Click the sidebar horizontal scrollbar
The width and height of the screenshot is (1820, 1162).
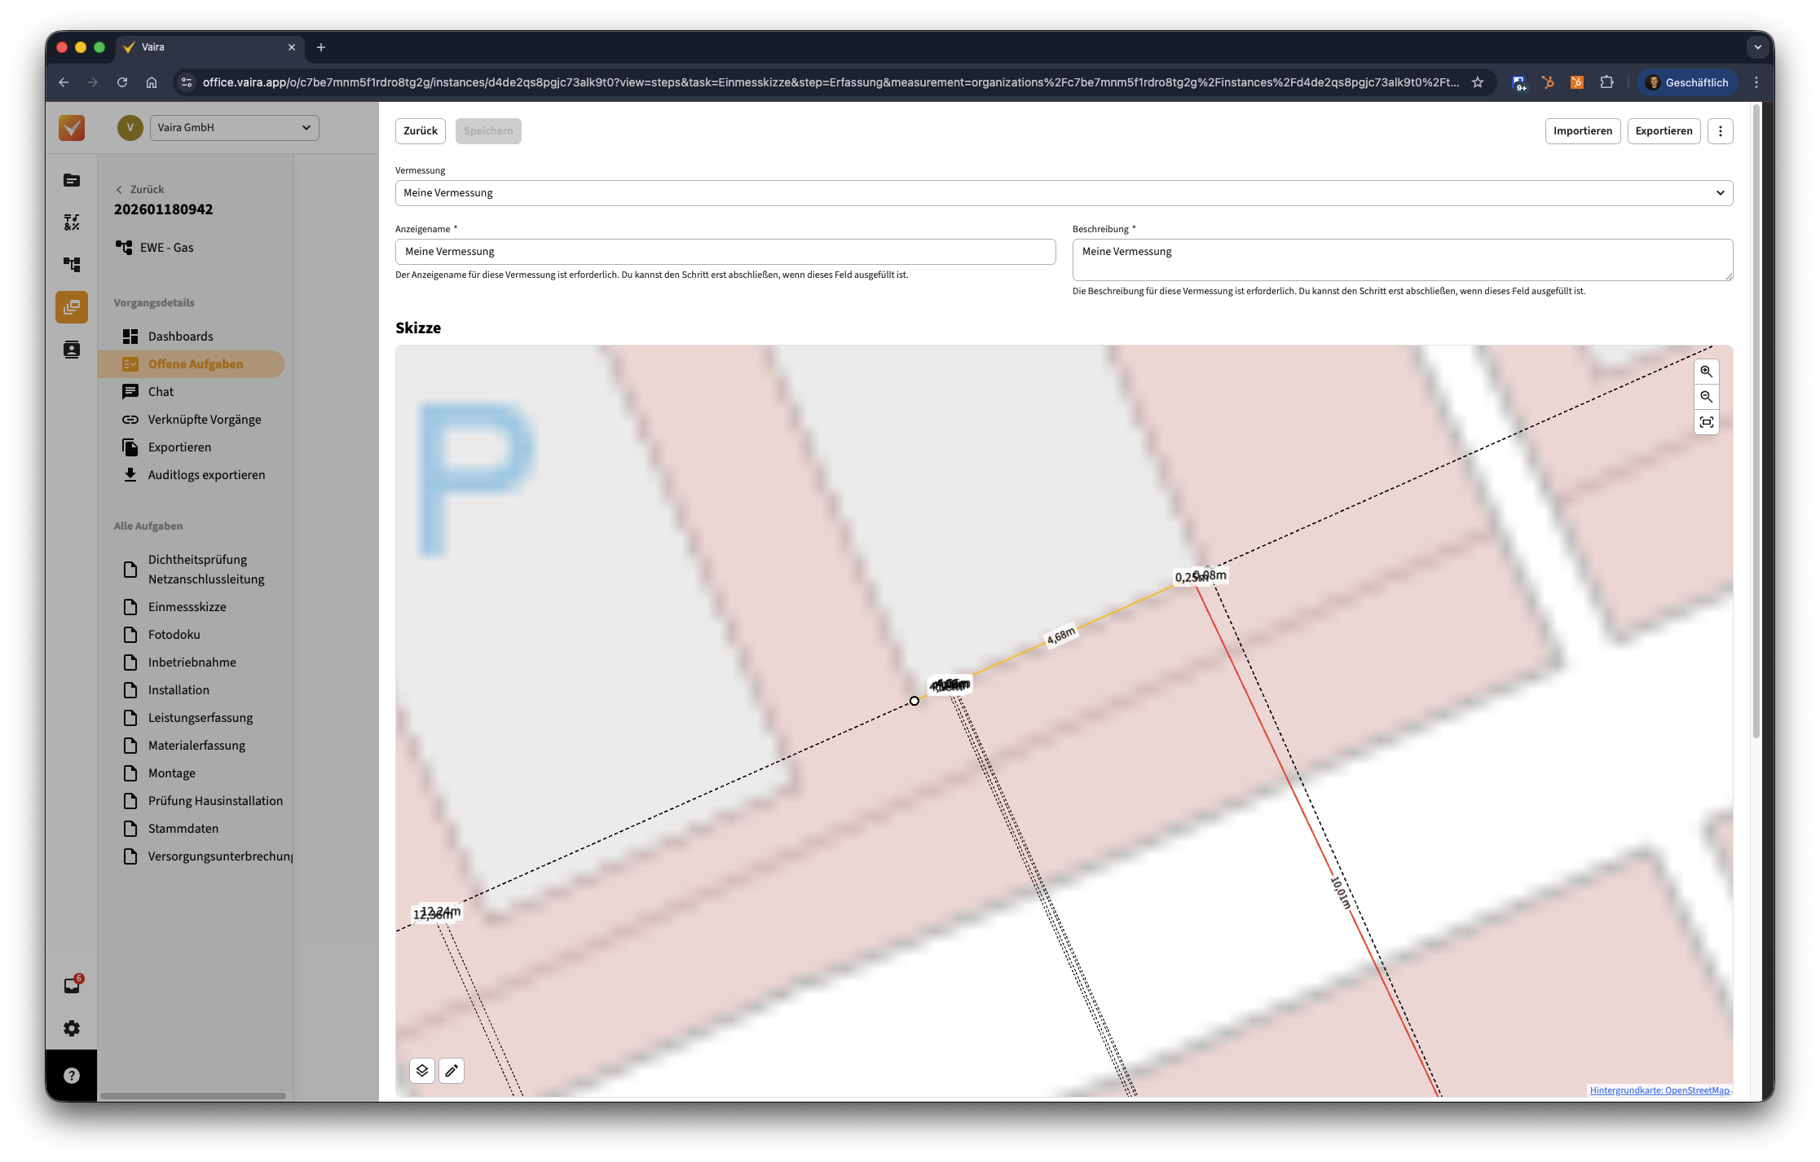click(193, 1096)
